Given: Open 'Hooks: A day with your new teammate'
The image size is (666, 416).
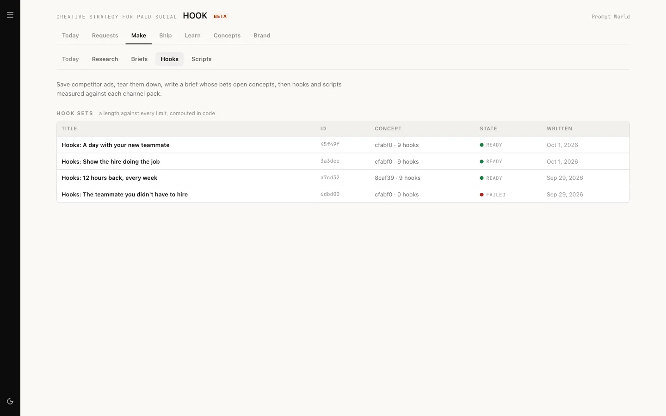Looking at the screenshot, I should tap(116, 145).
